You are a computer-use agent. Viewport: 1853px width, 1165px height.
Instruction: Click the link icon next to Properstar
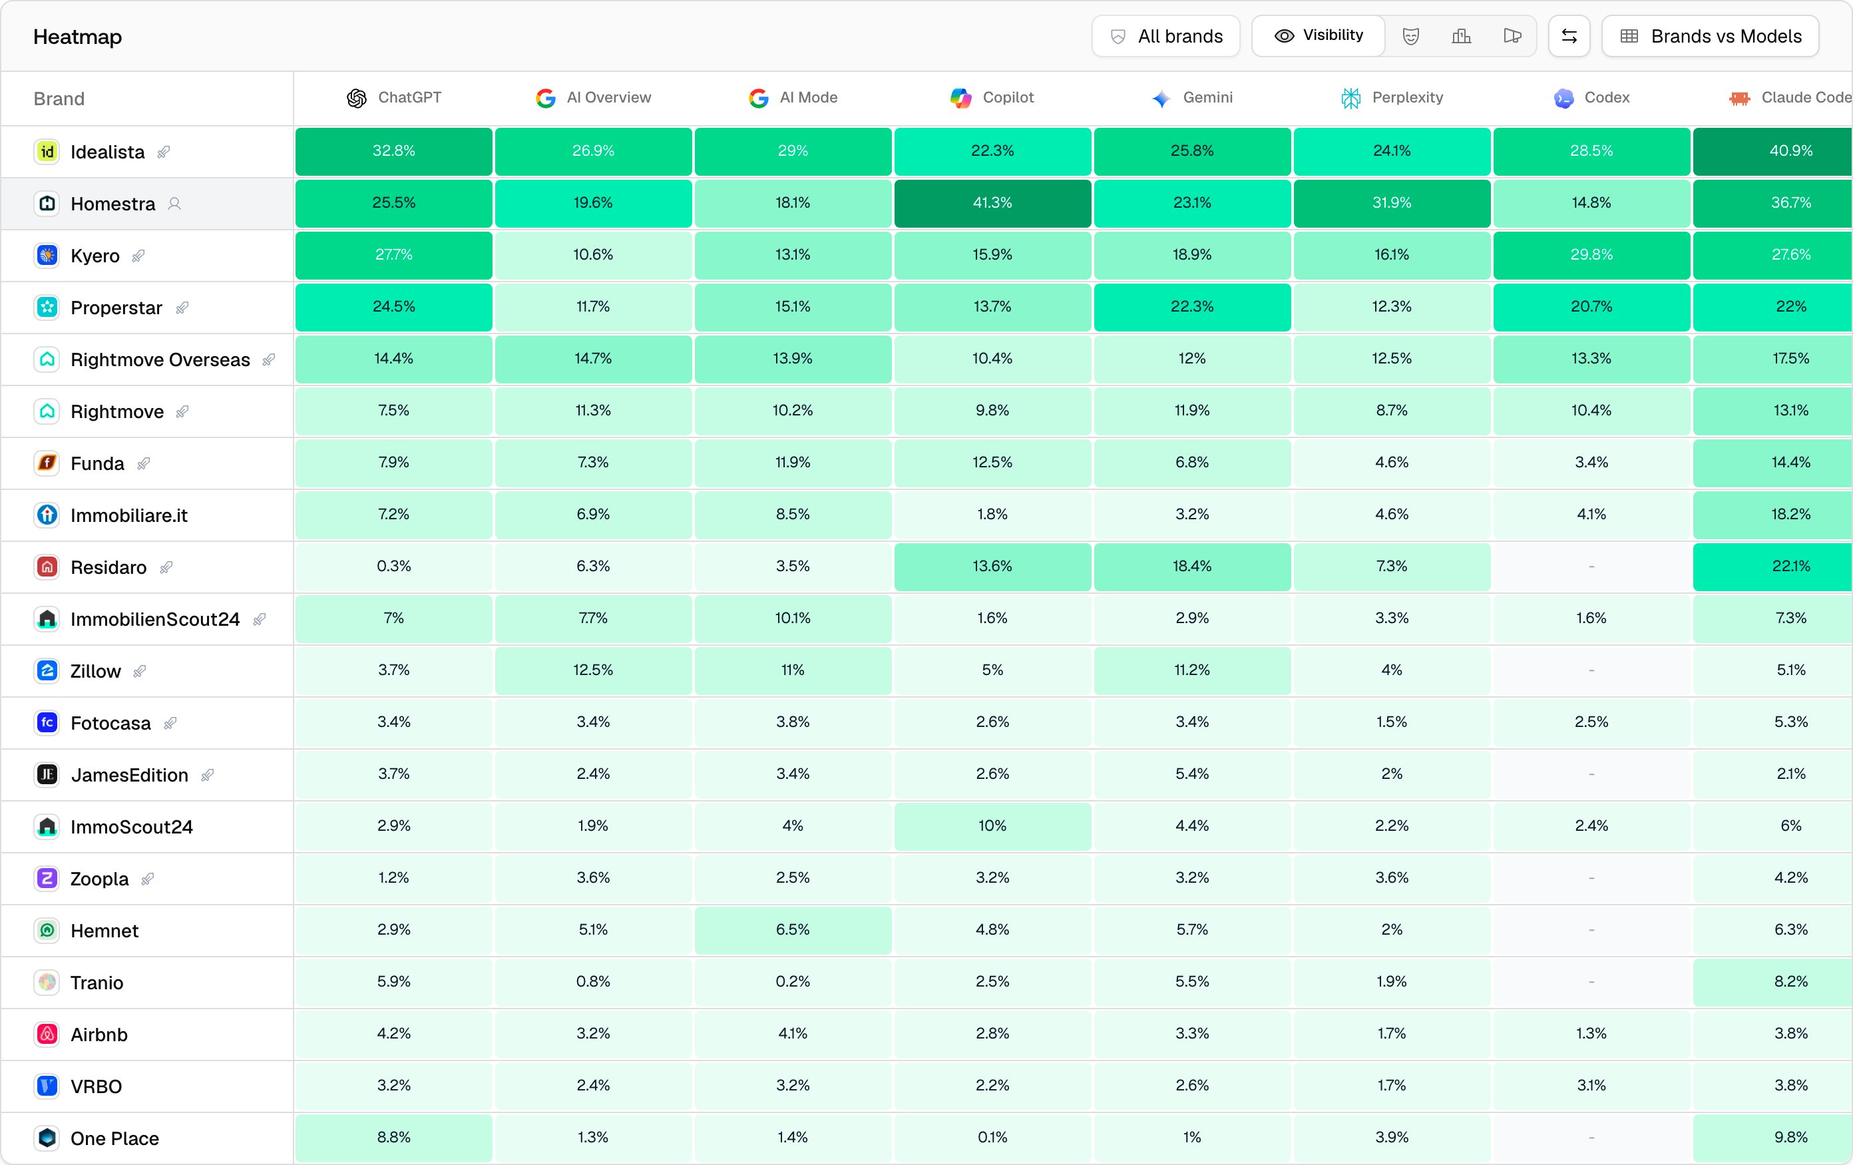point(182,308)
